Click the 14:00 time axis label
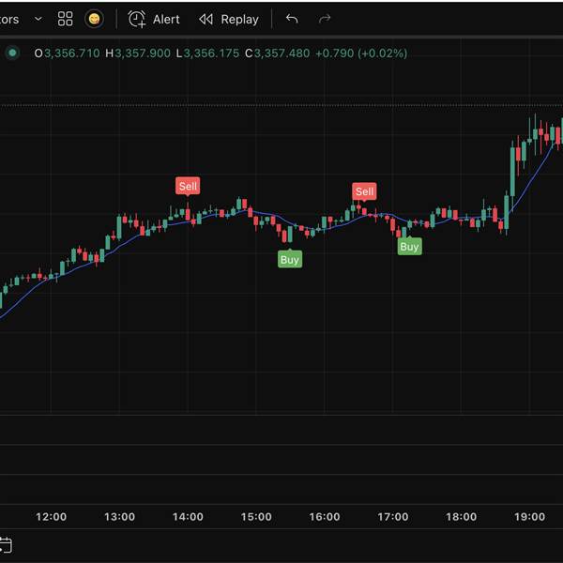 [188, 517]
